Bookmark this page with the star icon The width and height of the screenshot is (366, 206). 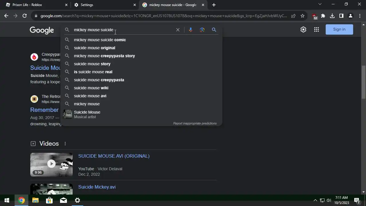(303, 16)
